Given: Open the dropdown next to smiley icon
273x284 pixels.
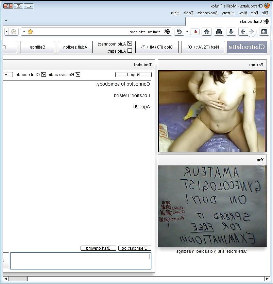Looking at the screenshot, I should (x=6, y=32).
